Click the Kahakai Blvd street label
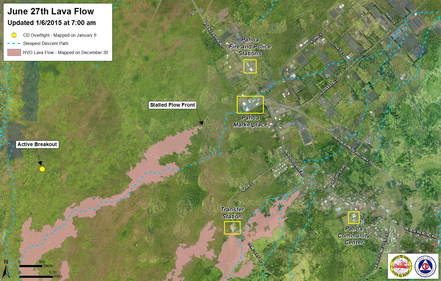The height and width of the screenshot is (281, 441). pyautogui.click(x=330, y=86)
